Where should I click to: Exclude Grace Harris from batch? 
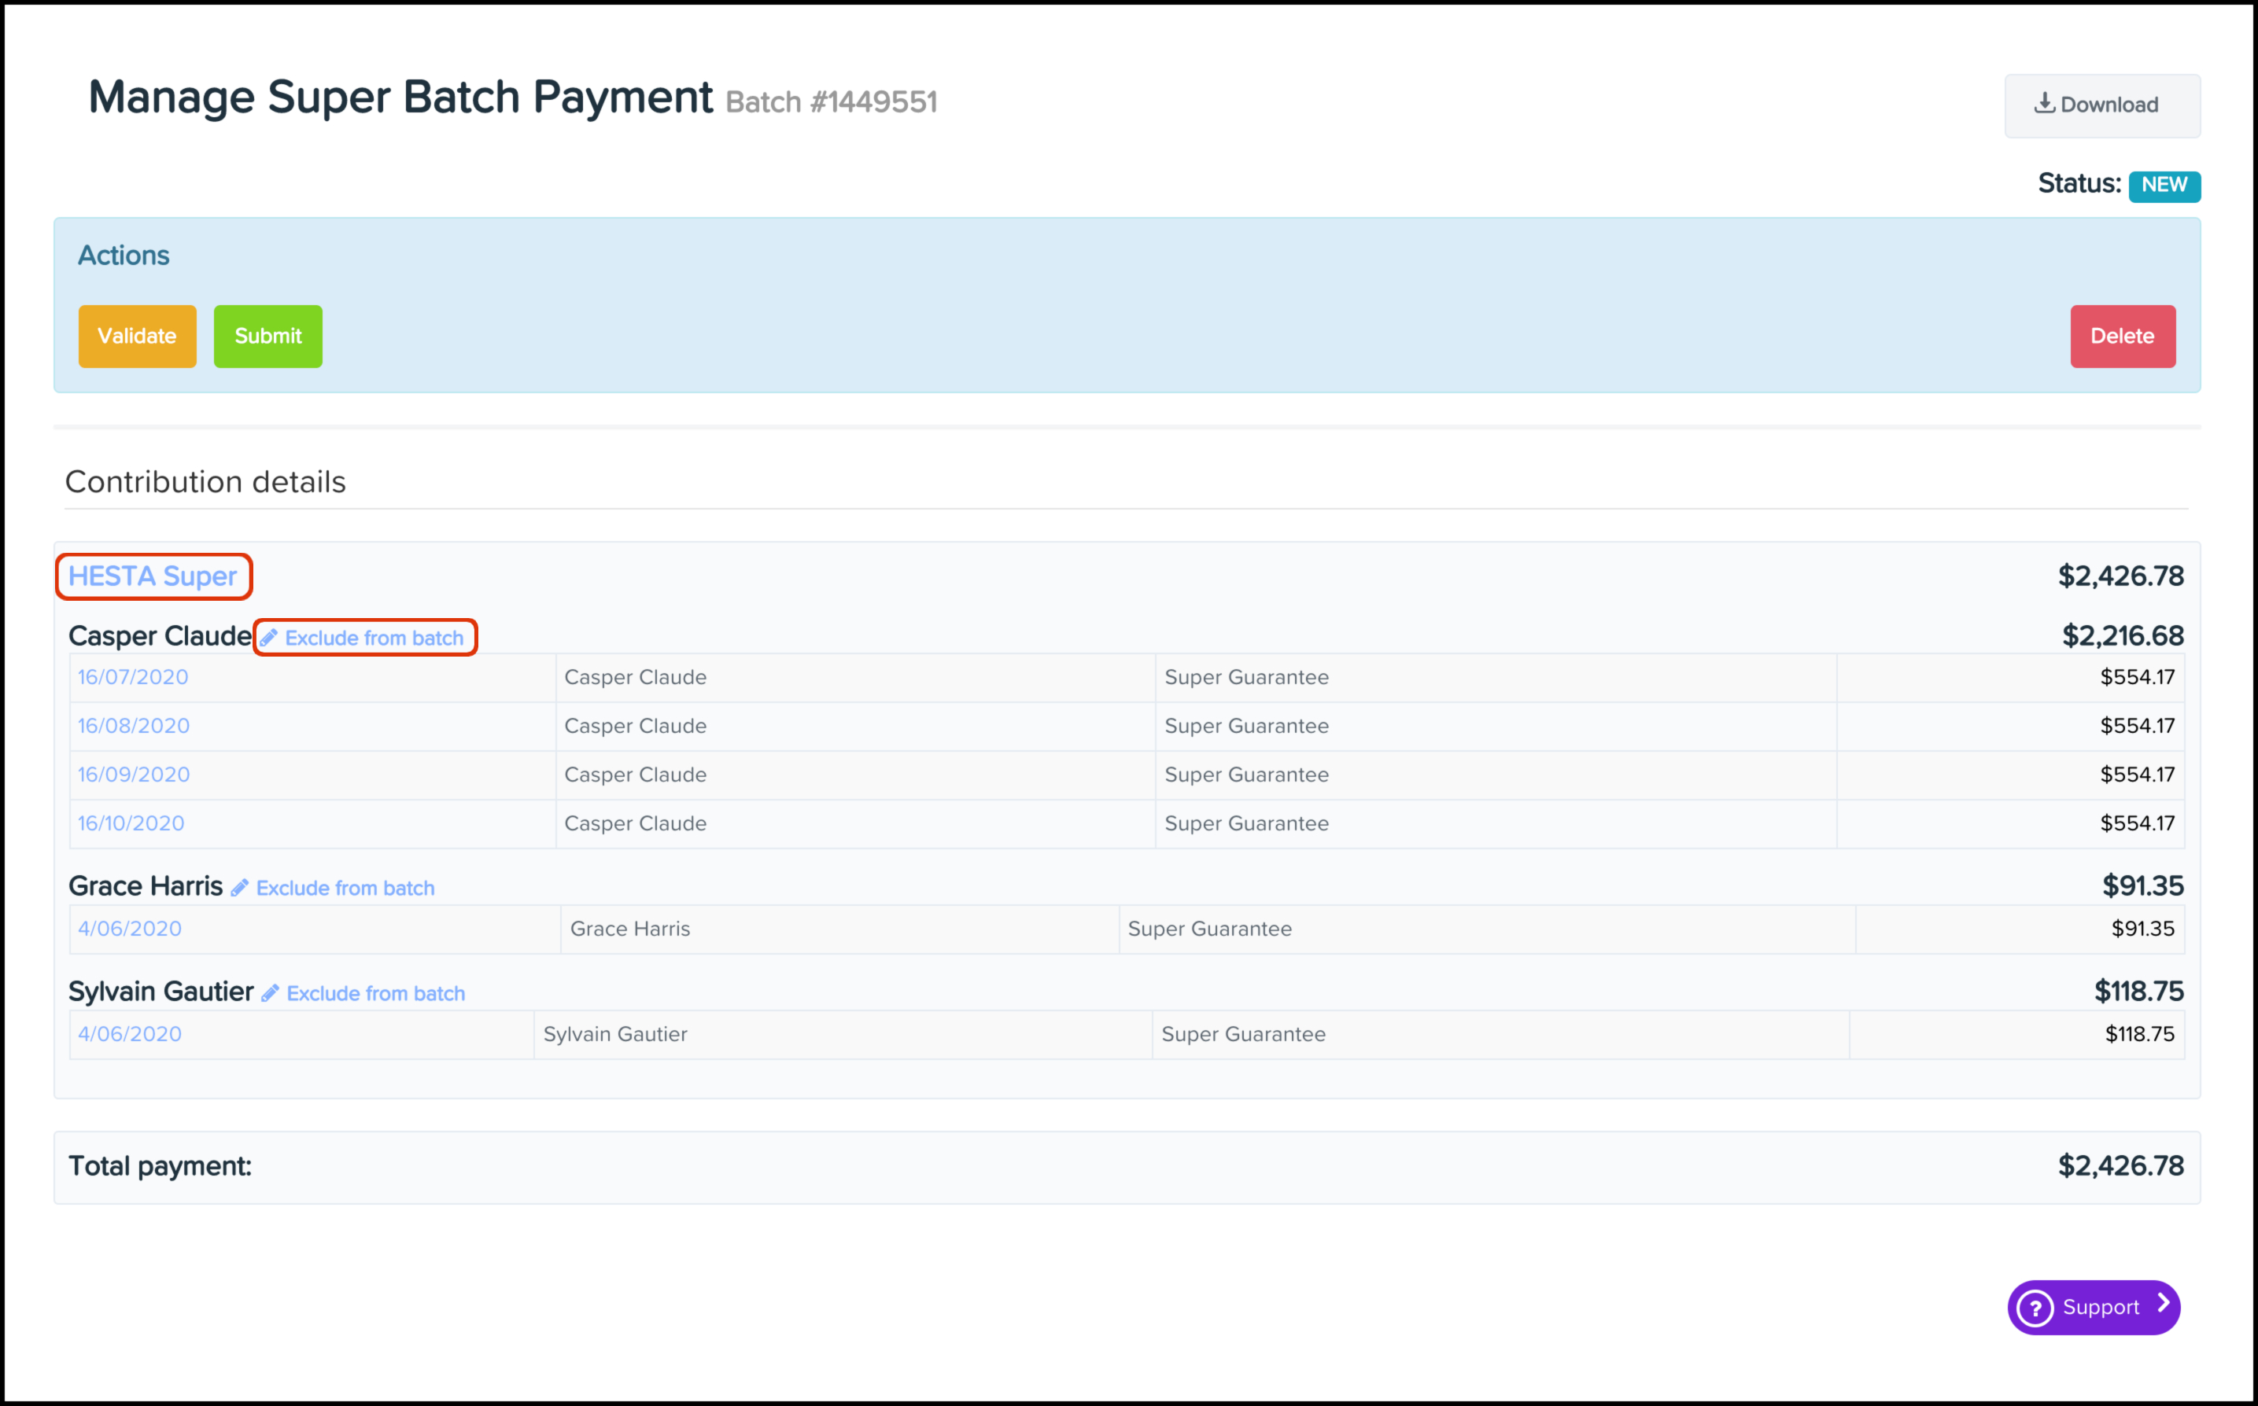tap(345, 888)
